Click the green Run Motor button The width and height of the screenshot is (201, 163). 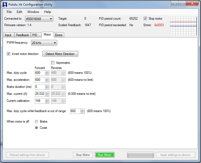(105, 155)
